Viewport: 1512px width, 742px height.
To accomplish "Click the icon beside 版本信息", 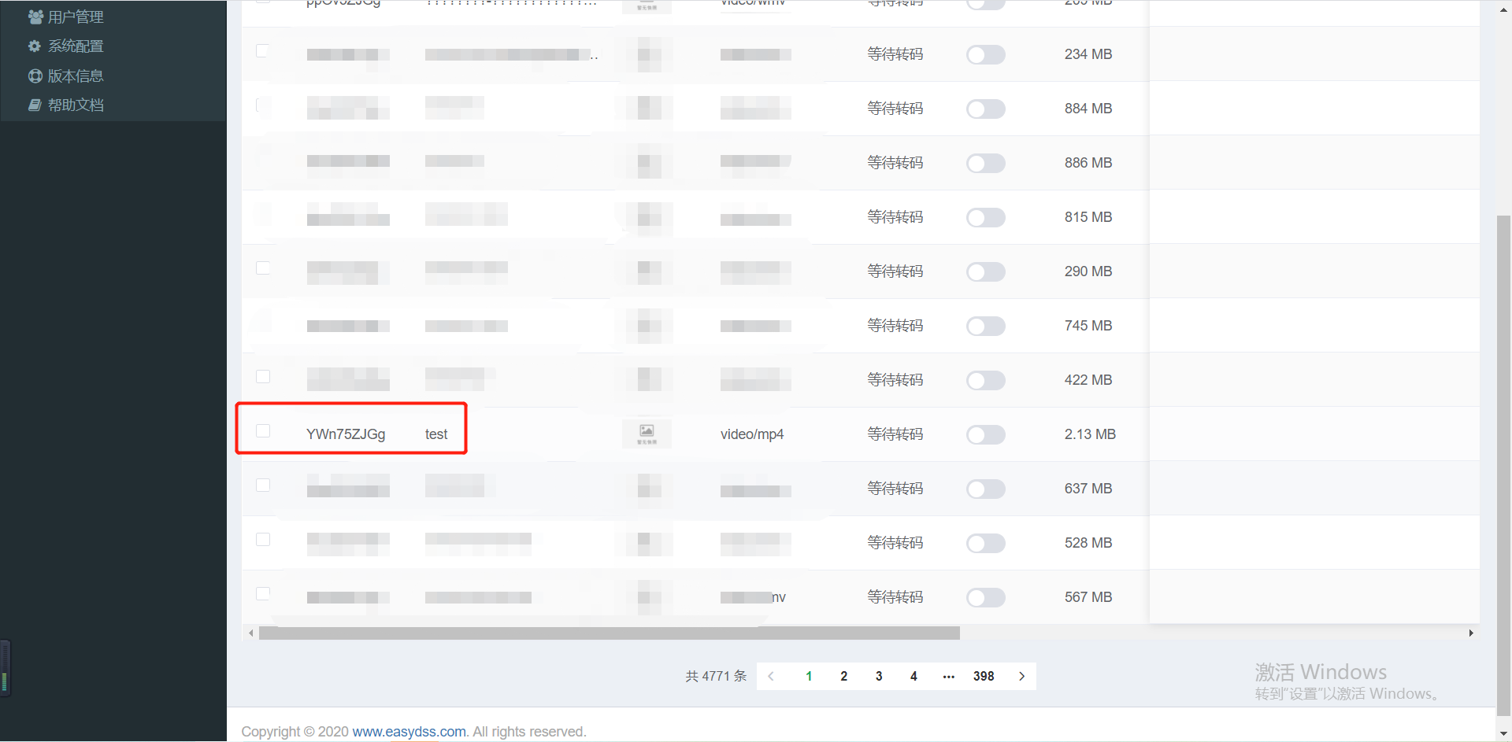I will [x=35, y=76].
